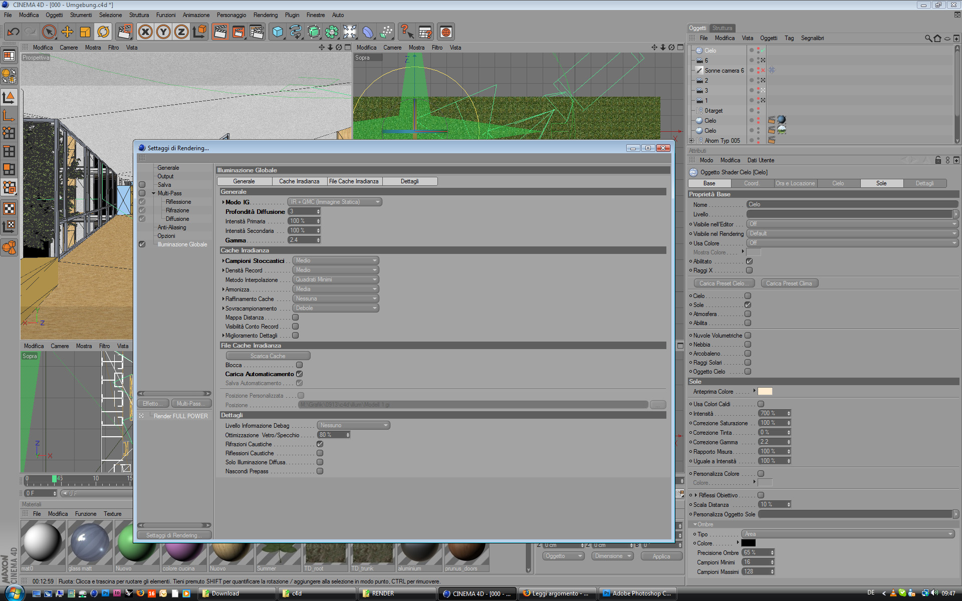Viewport: 962px width, 601px height.
Task: Toggle the Sole checkbox in attributes
Action: [x=748, y=305]
